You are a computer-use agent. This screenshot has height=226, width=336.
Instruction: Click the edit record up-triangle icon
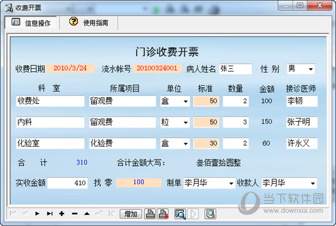pyautogui.click(x=87, y=213)
